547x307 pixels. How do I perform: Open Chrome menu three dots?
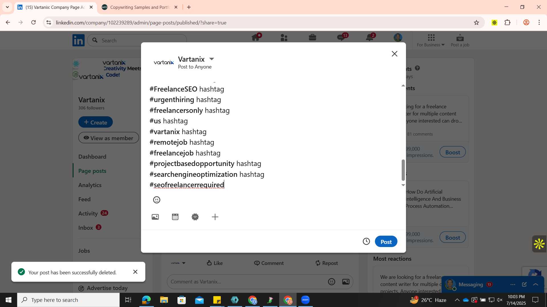(x=539, y=22)
